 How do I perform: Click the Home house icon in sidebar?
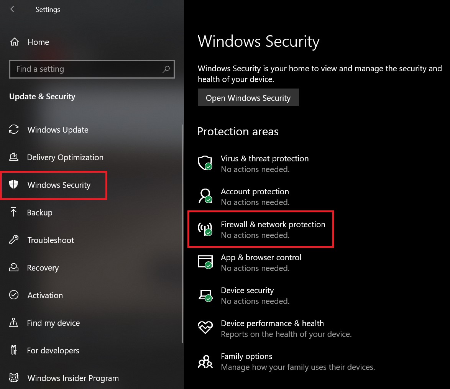[14, 42]
